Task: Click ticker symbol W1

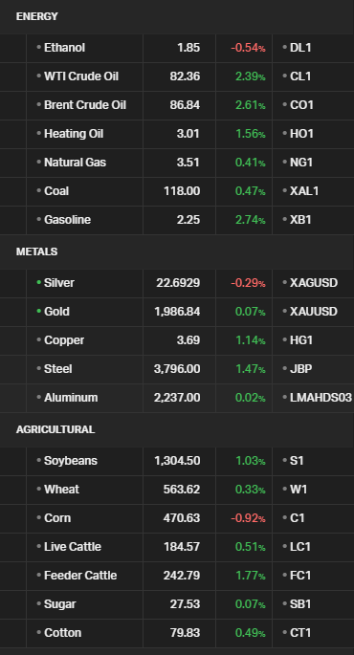Action: pos(299,490)
